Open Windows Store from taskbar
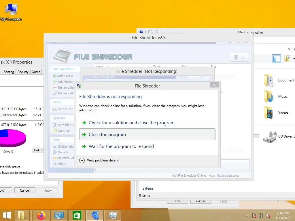Viewport: 295px width, 221px height. [x=77, y=215]
